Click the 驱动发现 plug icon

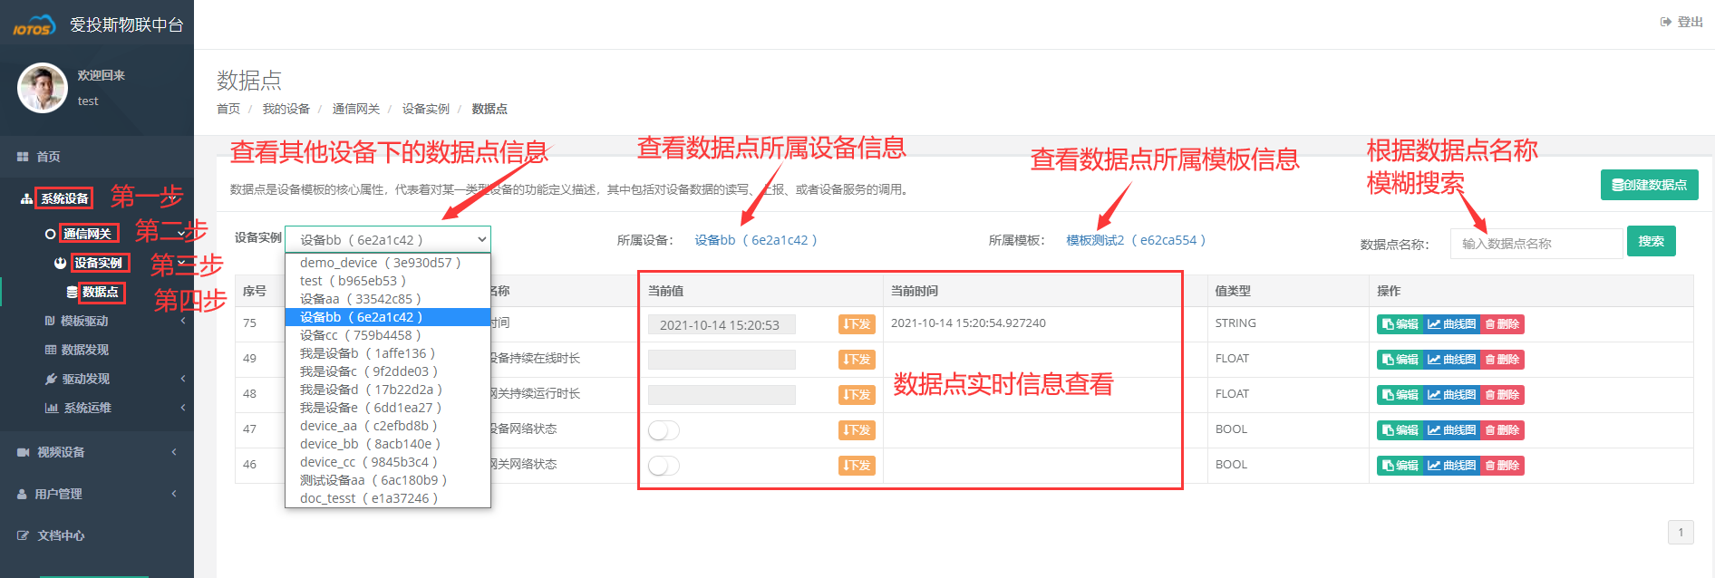tap(52, 379)
